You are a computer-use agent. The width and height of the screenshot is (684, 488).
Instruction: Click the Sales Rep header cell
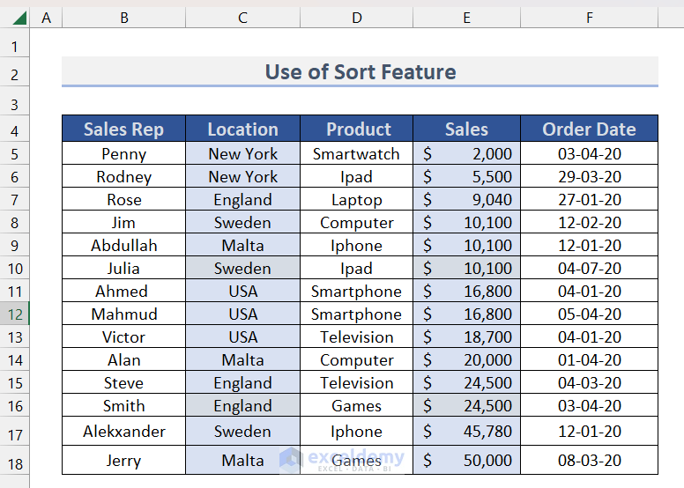(x=123, y=129)
